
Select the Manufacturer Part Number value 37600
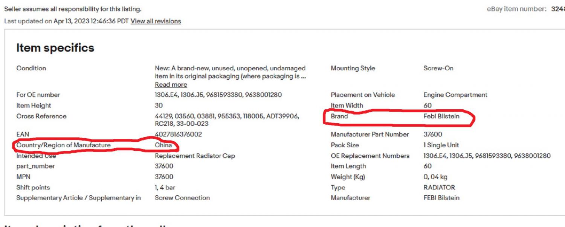433,134
